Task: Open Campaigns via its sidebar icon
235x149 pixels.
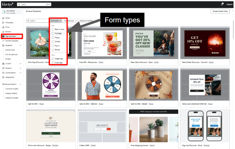Action: [x=3, y=22]
